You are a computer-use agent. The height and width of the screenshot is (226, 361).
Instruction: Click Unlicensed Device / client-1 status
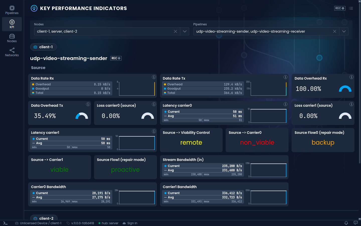point(38,223)
